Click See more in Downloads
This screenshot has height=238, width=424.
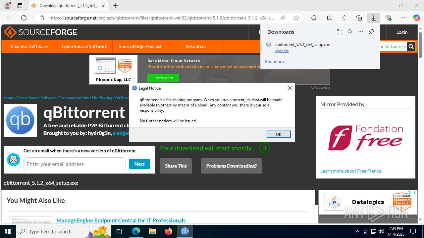pos(274,61)
